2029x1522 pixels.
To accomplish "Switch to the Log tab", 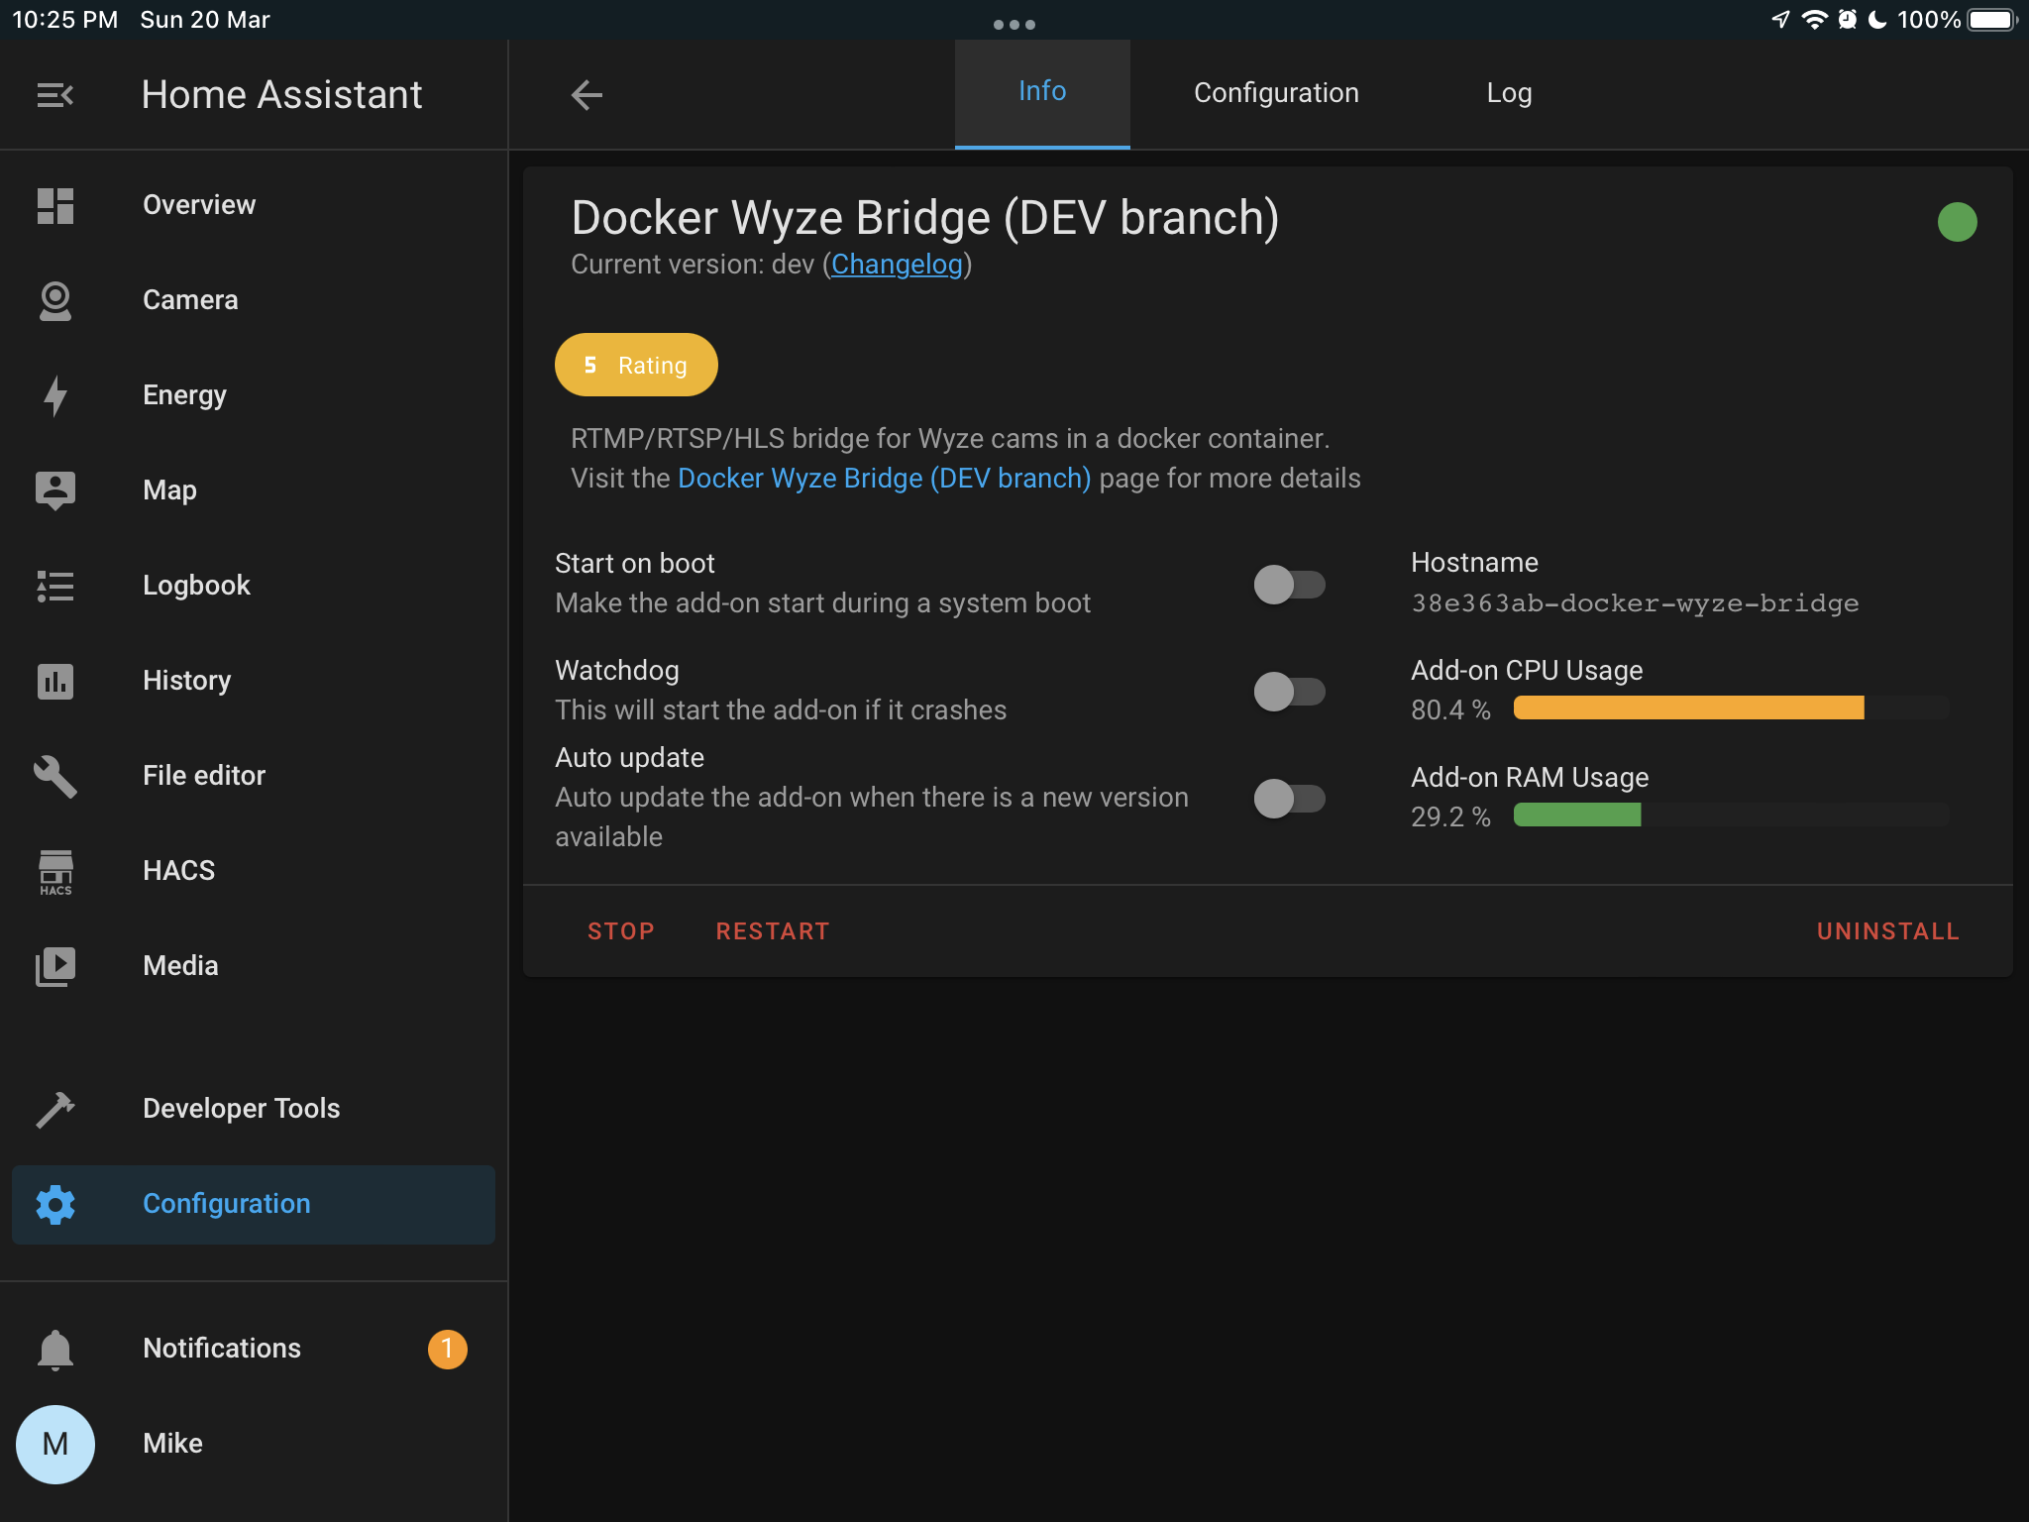I will 1509,93.
